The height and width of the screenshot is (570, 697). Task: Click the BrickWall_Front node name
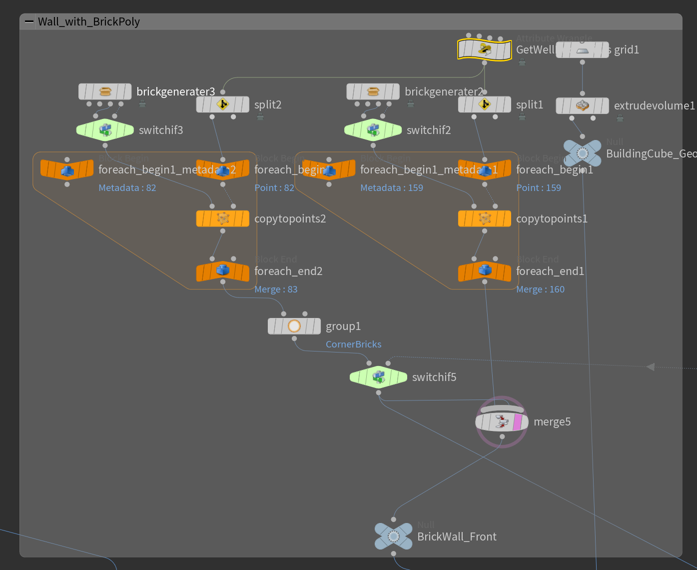(457, 537)
